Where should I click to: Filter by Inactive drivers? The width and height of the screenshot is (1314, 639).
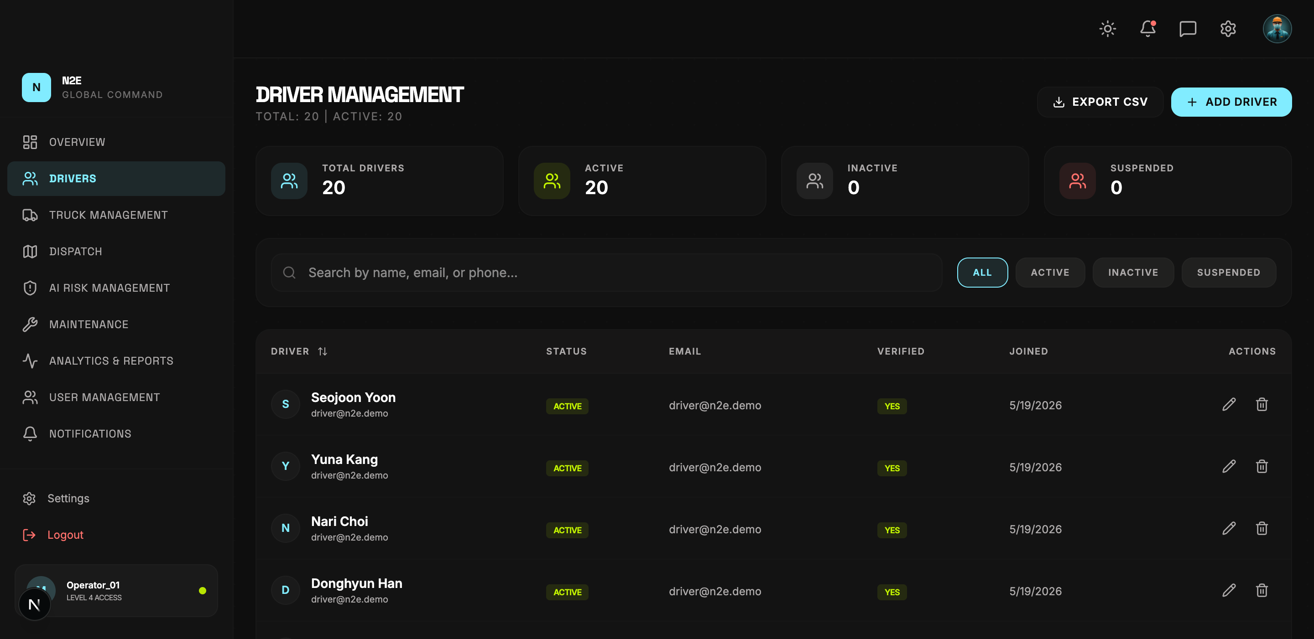tap(1133, 273)
